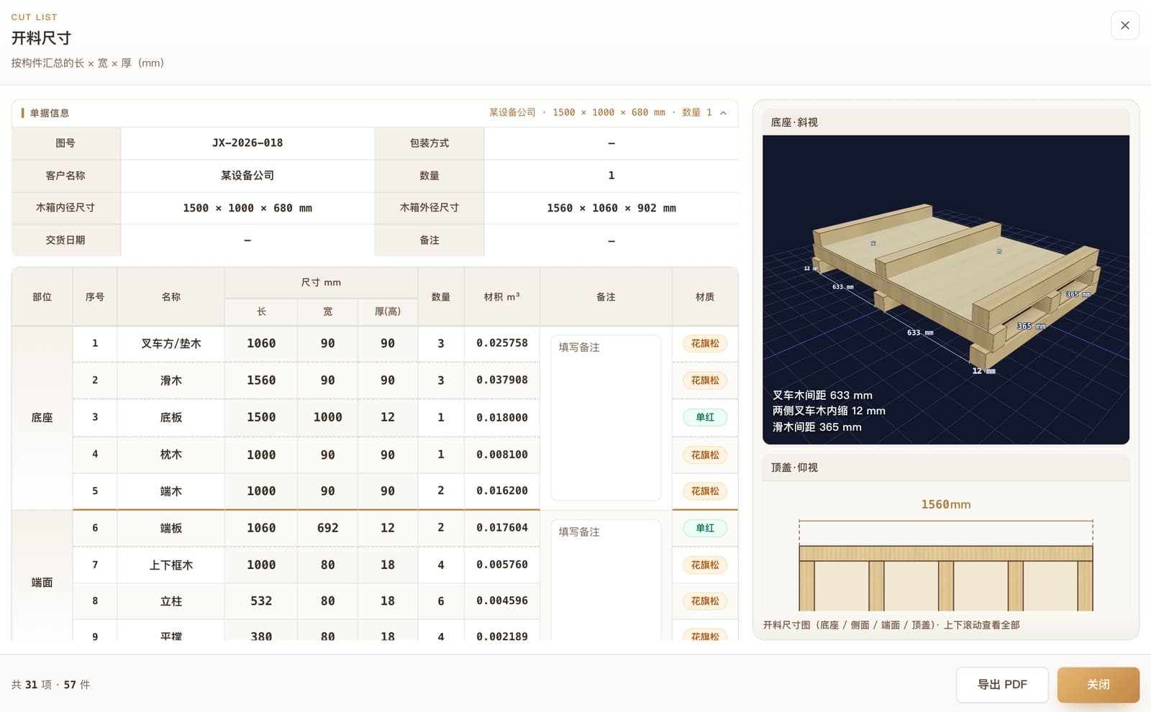Click the outer size 1560 × 1060 × 902 mm
1151x712 pixels.
(x=611, y=208)
